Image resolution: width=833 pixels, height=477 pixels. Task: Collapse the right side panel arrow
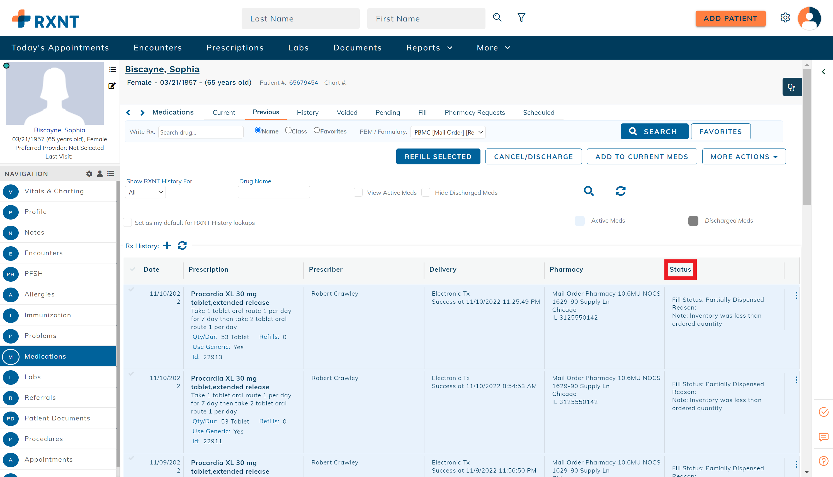click(824, 72)
